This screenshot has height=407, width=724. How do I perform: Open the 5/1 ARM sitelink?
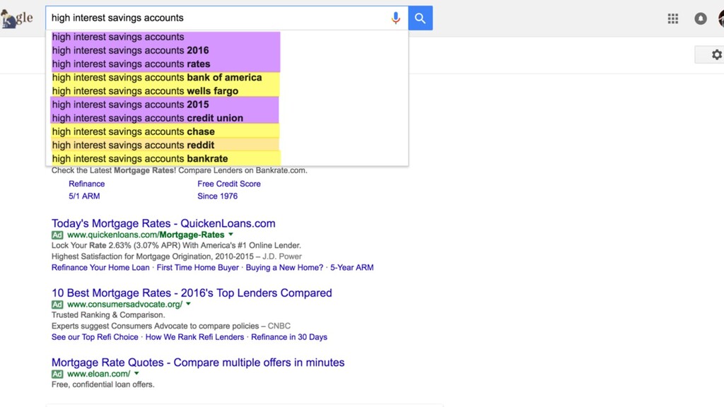point(84,196)
